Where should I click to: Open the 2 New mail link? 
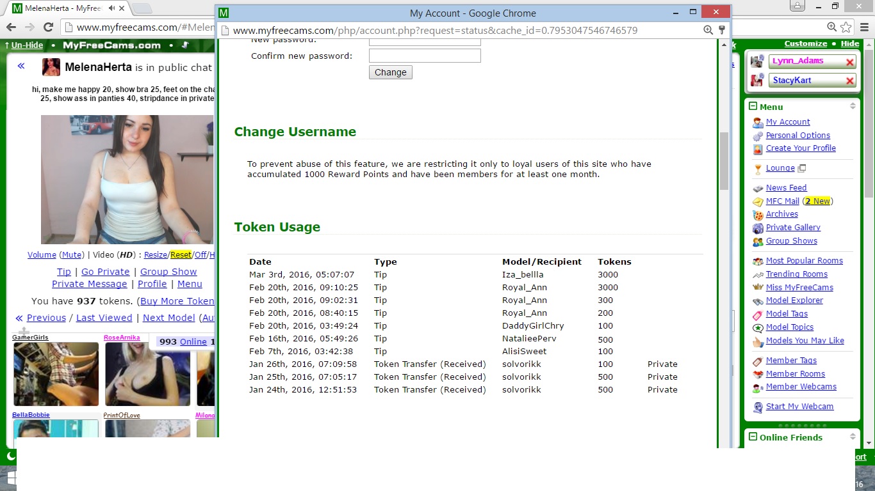(817, 201)
